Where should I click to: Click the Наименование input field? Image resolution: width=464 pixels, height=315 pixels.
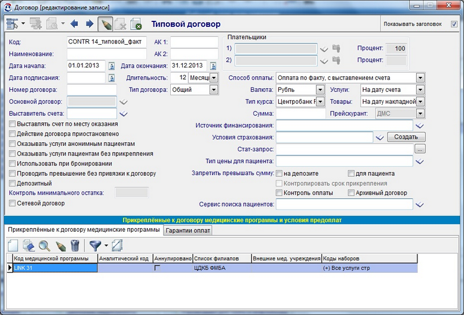coord(106,54)
